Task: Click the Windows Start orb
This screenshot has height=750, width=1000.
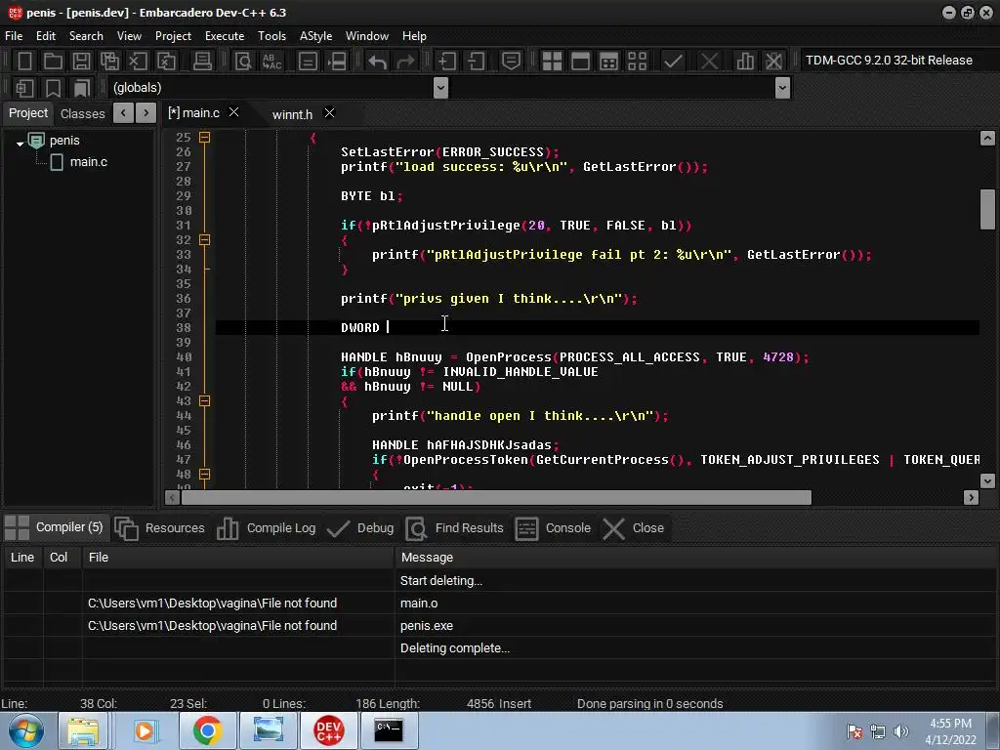Action: coord(26,730)
